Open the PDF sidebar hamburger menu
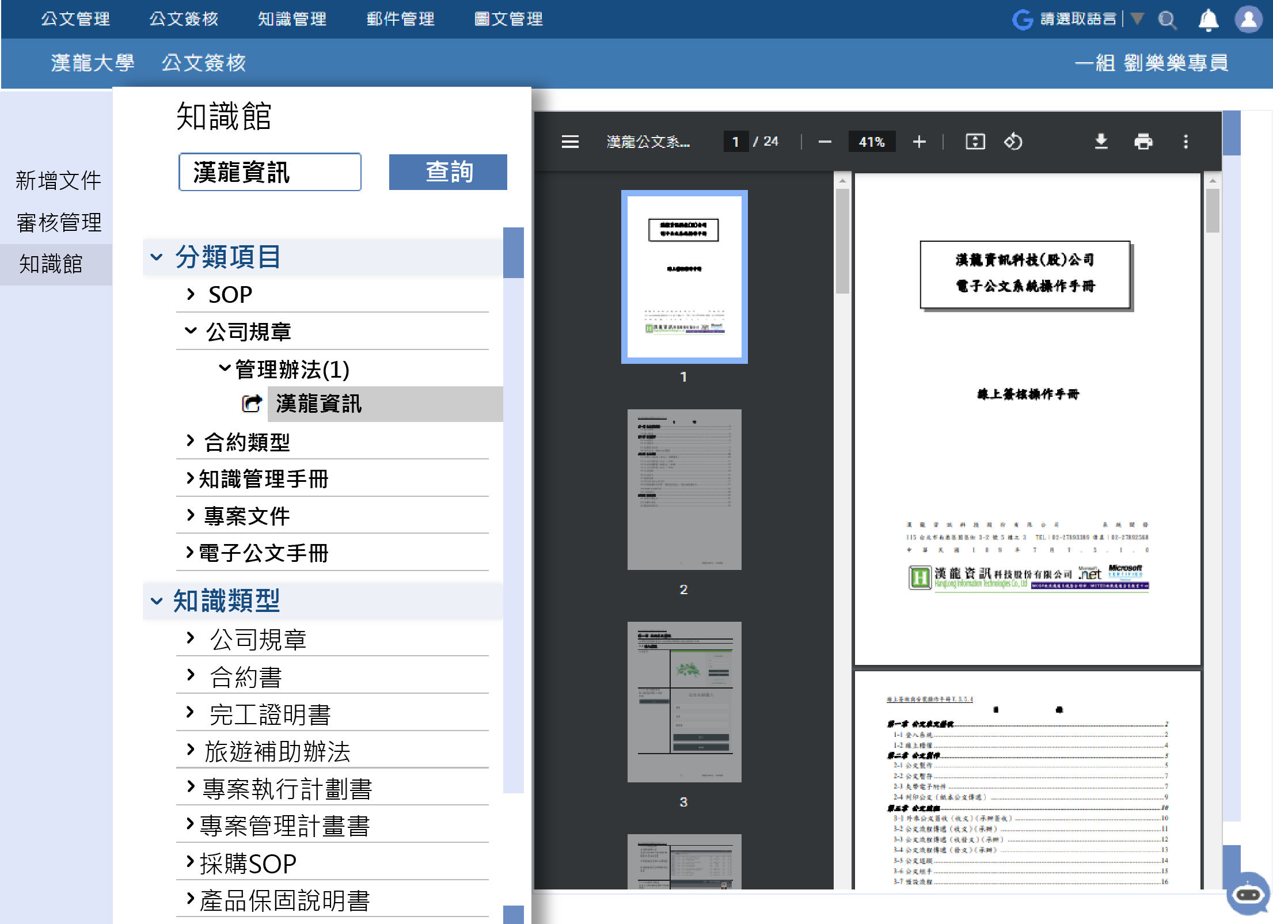The image size is (1273, 924). [570, 142]
